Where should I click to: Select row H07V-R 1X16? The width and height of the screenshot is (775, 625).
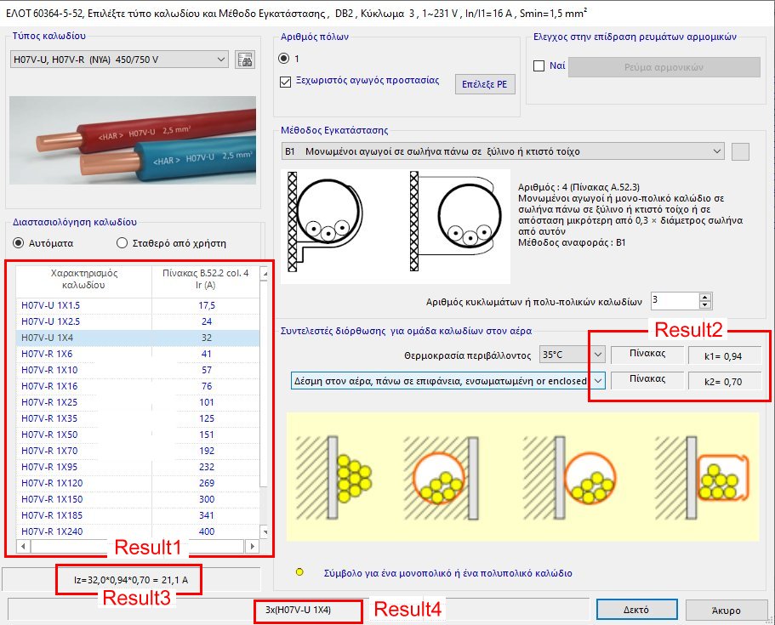point(138,386)
